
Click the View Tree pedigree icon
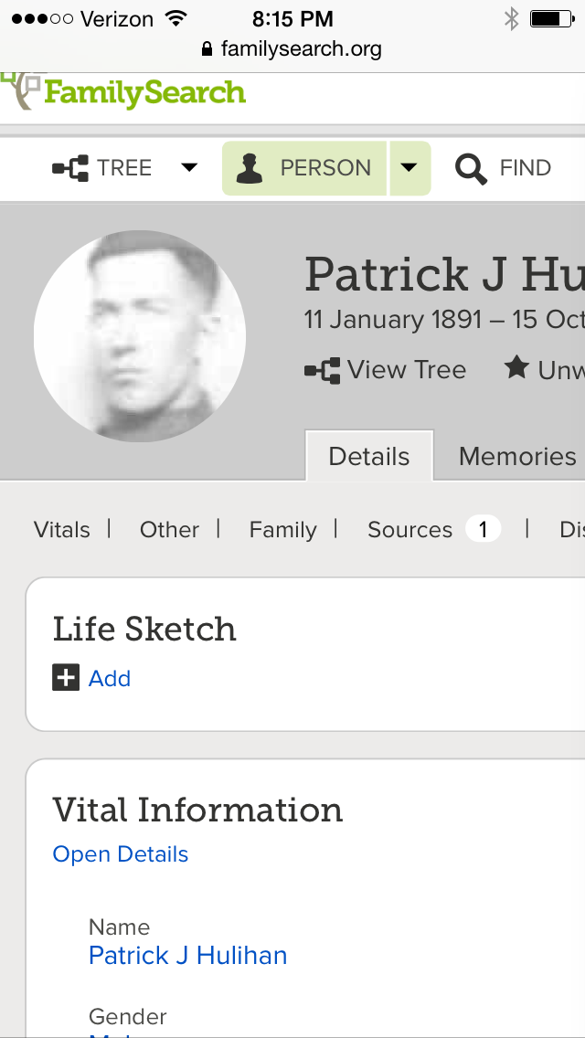pyautogui.click(x=322, y=370)
